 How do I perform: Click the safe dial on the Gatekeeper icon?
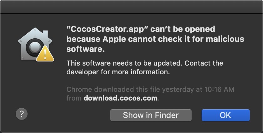point(34,48)
